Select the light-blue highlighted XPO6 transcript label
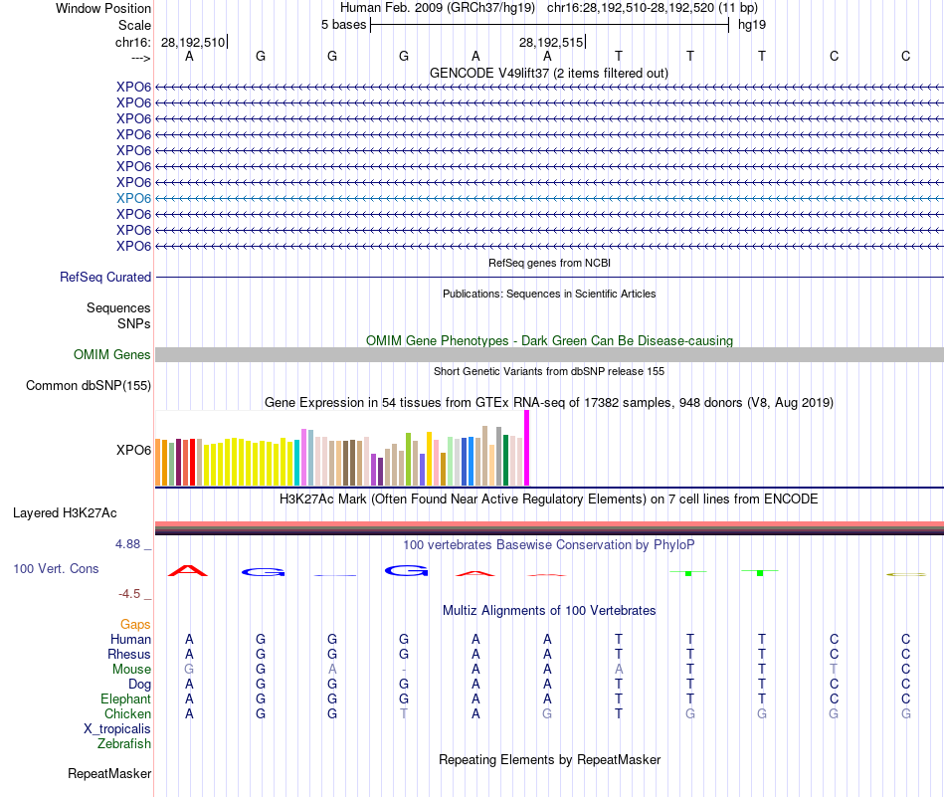Viewport: 945px width, 797px height. [x=134, y=198]
